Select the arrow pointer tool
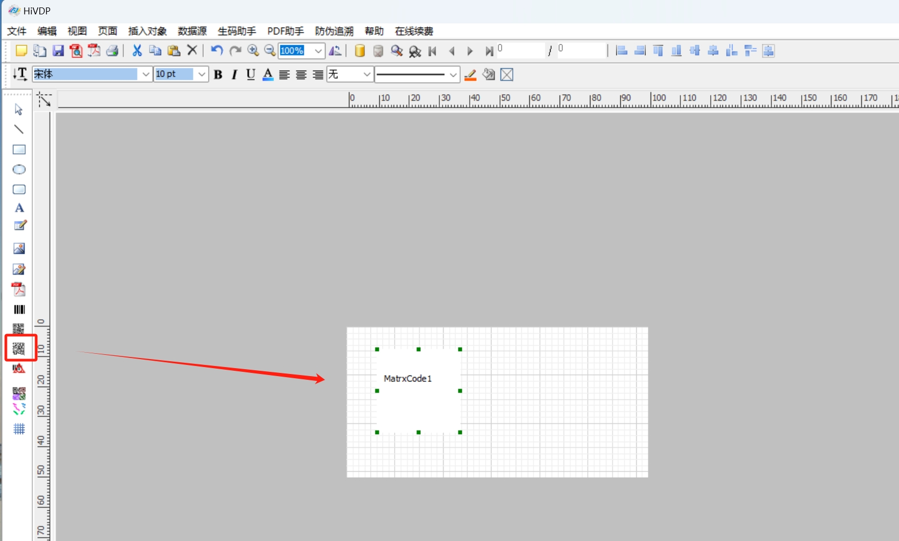This screenshot has width=899, height=541. 19,110
